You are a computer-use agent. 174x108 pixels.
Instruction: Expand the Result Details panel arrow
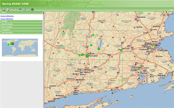click(x=38, y=24)
